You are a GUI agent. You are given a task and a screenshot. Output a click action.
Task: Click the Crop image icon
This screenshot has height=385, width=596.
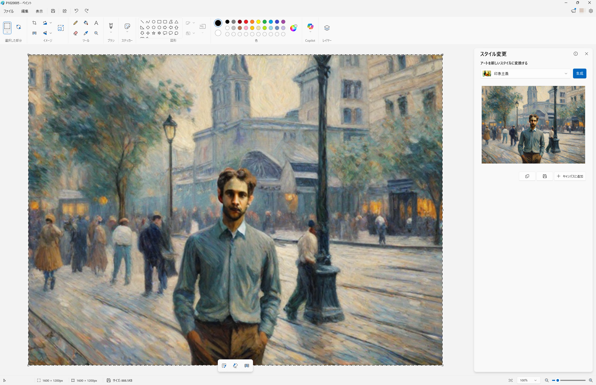pos(34,23)
